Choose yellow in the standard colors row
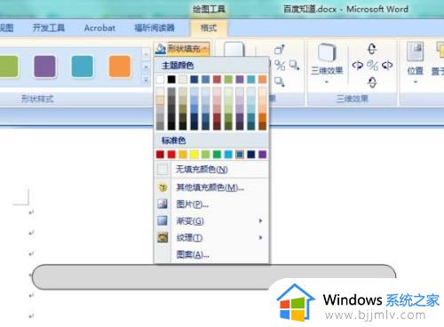Screen dimensions: 444x327 coord(194,155)
